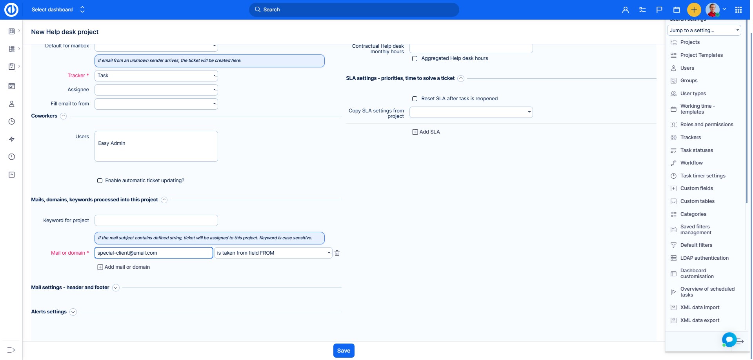Enable automatic ticket updating checkbox
This screenshot has width=753, height=360.
(100, 181)
